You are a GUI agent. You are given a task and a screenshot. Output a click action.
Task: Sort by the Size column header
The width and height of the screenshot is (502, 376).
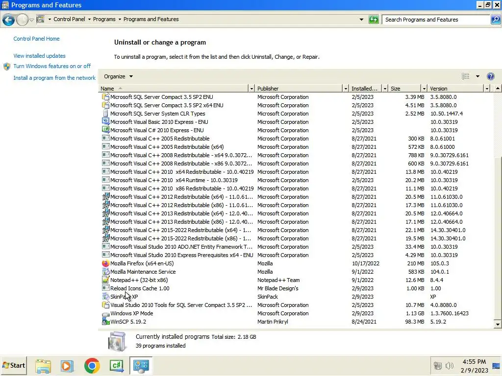pos(404,89)
